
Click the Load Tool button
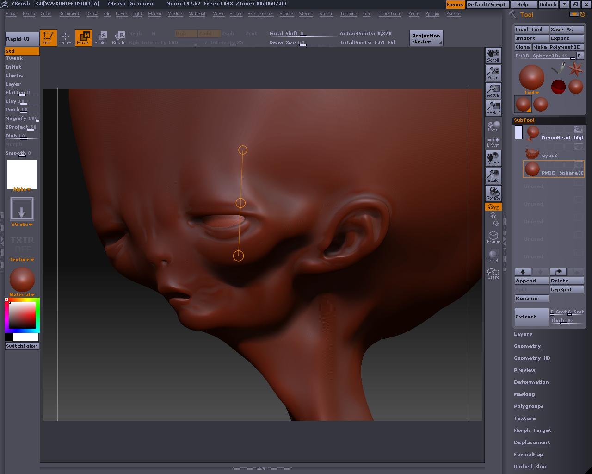click(x=532, y=29)
